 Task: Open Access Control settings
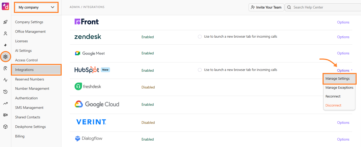tap(27, 60)
